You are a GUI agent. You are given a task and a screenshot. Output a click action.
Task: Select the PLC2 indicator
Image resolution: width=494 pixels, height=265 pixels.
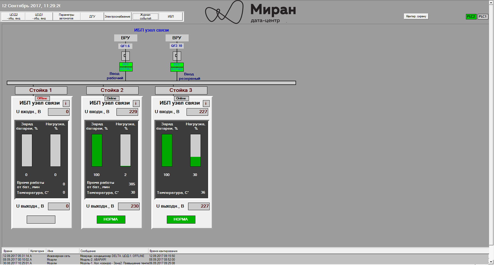pos(471,16)
